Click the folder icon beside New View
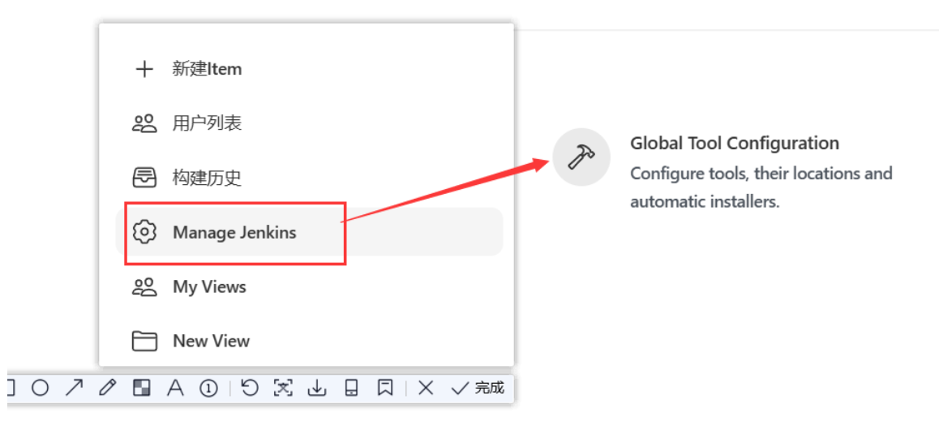 (x=144, y=341)
